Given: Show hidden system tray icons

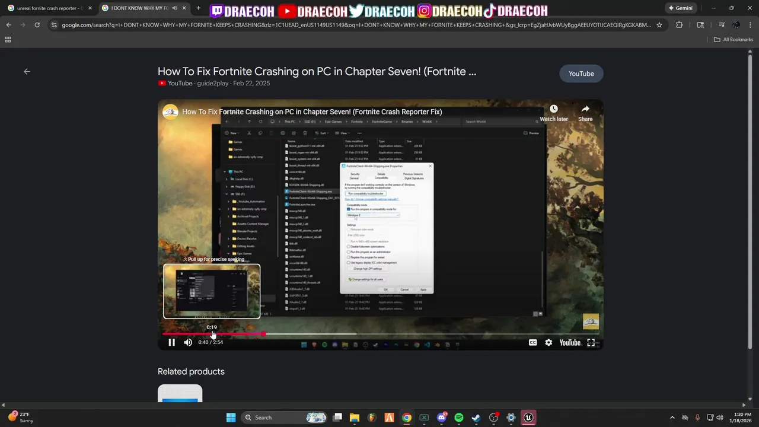Looking at the screenshot, I should [x=672, y=418].
